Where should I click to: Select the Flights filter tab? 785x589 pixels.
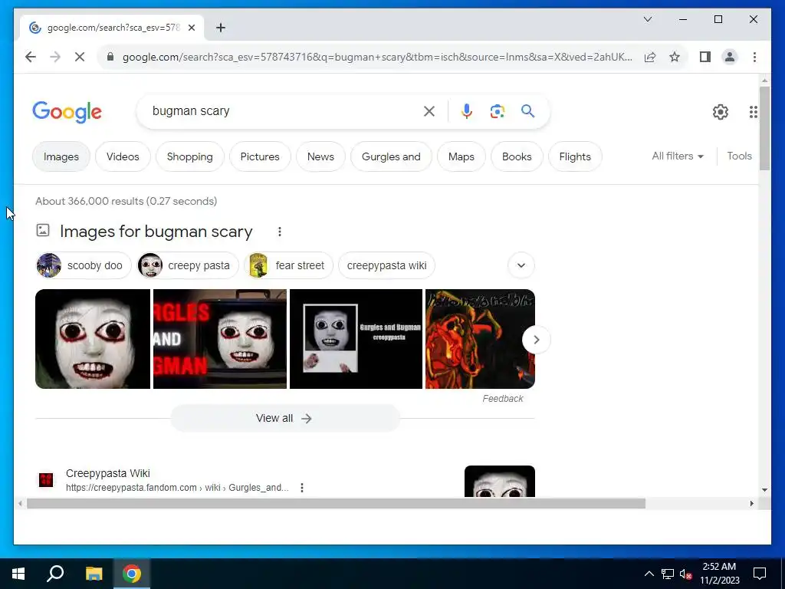(575, 156)
